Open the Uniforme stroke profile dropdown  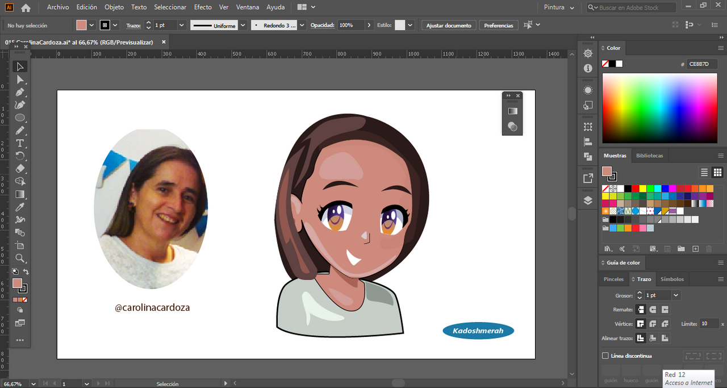point(243,26)
